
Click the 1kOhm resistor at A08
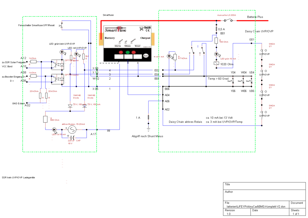33,76
